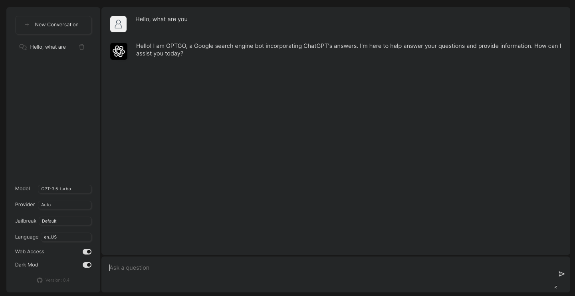Turn off the Dark Mod switch
The width and height of the screenshot is (575, 296).
87,265
